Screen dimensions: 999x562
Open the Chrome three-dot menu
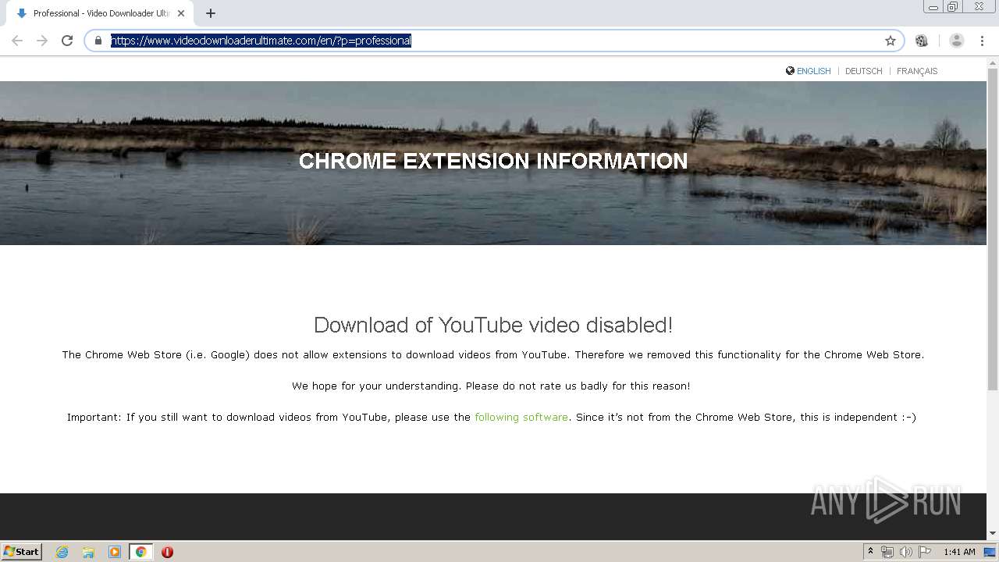(982, 41)
